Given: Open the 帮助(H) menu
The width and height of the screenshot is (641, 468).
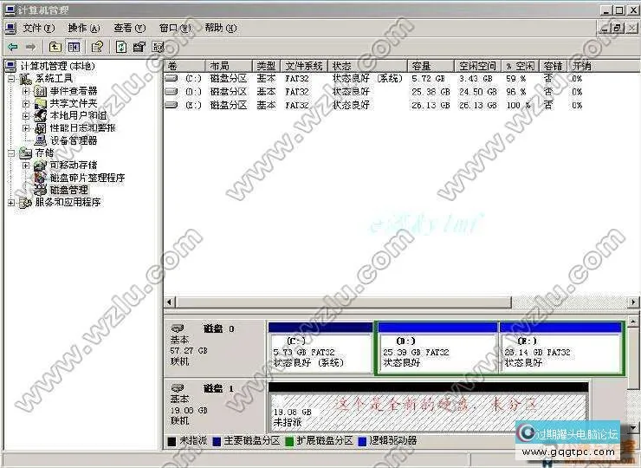Looking at the screenshot, I should point(221,29).
